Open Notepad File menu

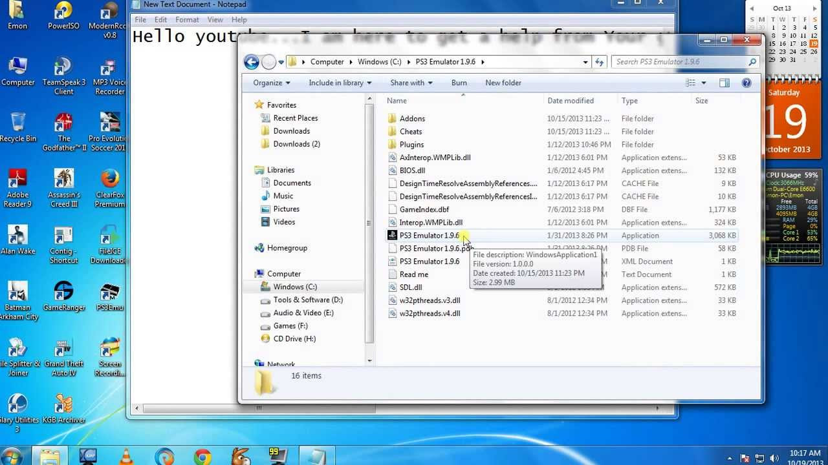pyautogui.click(x=140, y=20)
